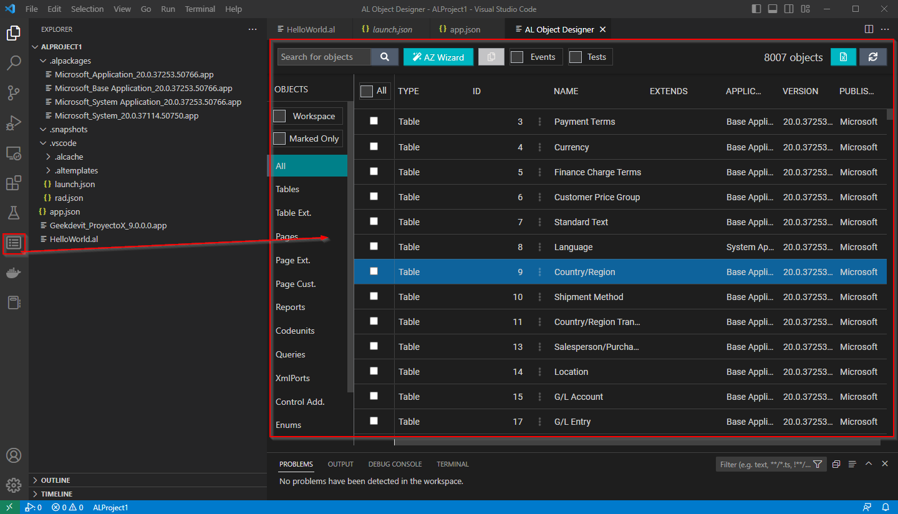Toggle problems view as table
Viewport: 898px width, 514px height.
[852, 464]
